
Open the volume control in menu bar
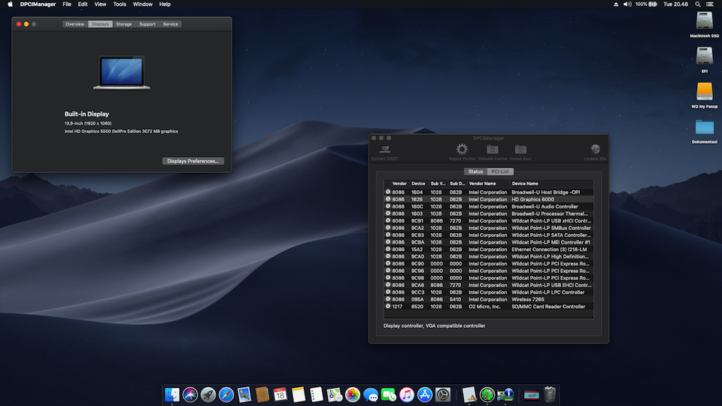pyautogui.click(x=627, y=5)
